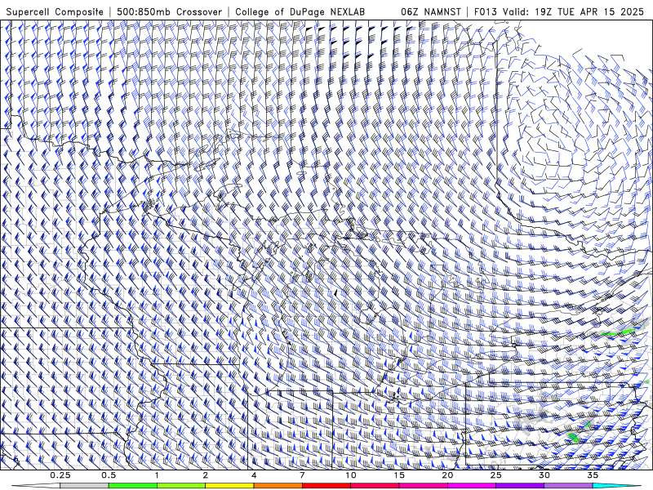Click the "500:850mb Crossover" header label
The image size is (653, 490).
170,12
